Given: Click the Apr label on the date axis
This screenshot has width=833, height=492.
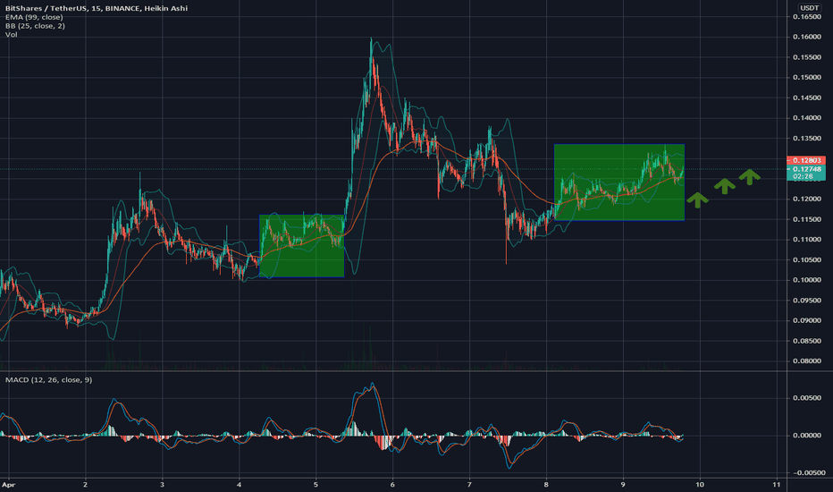Looking at the screenshot, I should tap(7, 485).
